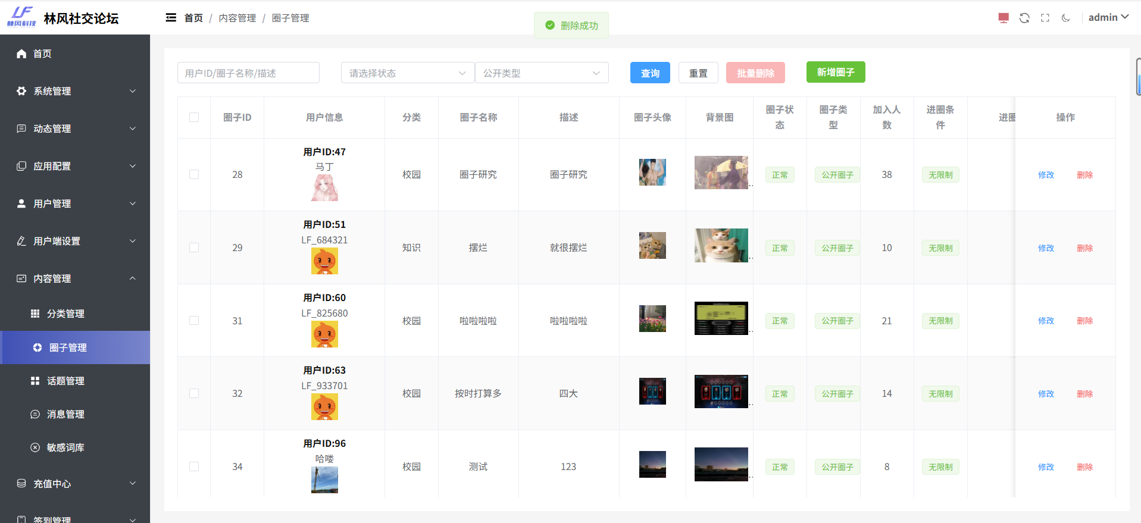Click the 充值中心 coins icon
1141x523 pixels.
(21, 484)
